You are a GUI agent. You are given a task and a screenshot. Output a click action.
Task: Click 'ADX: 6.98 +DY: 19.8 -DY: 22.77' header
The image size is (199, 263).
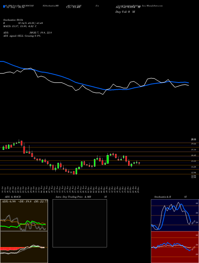tap(24, 202)
